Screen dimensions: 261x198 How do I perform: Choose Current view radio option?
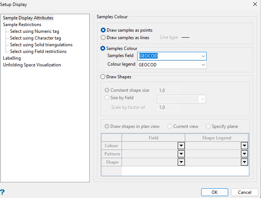click(170, 126)
